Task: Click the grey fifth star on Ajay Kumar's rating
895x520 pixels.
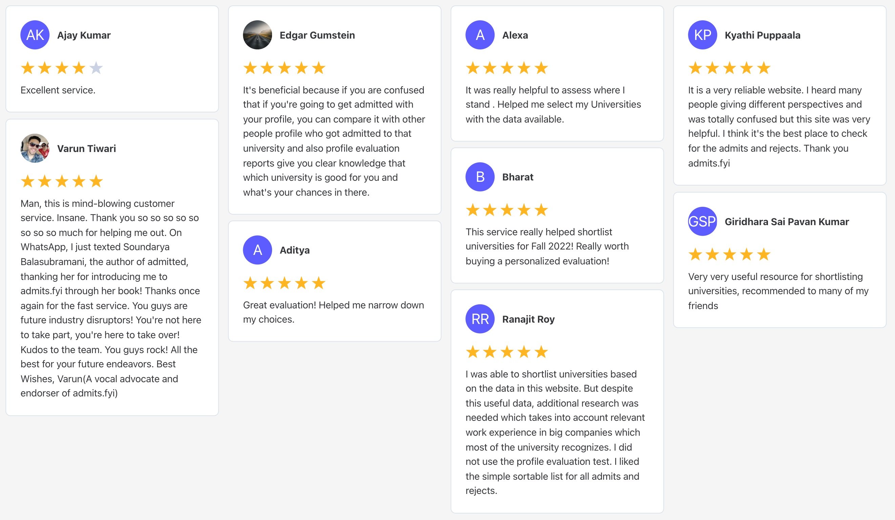Action: pos(96,68)
